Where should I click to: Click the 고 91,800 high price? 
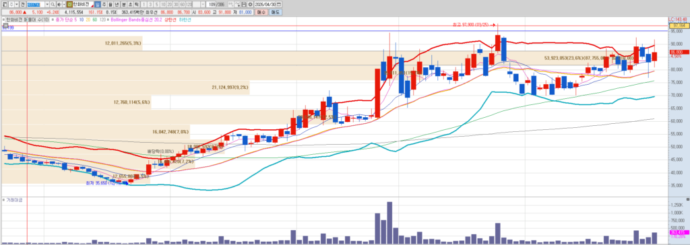(222, 12)
